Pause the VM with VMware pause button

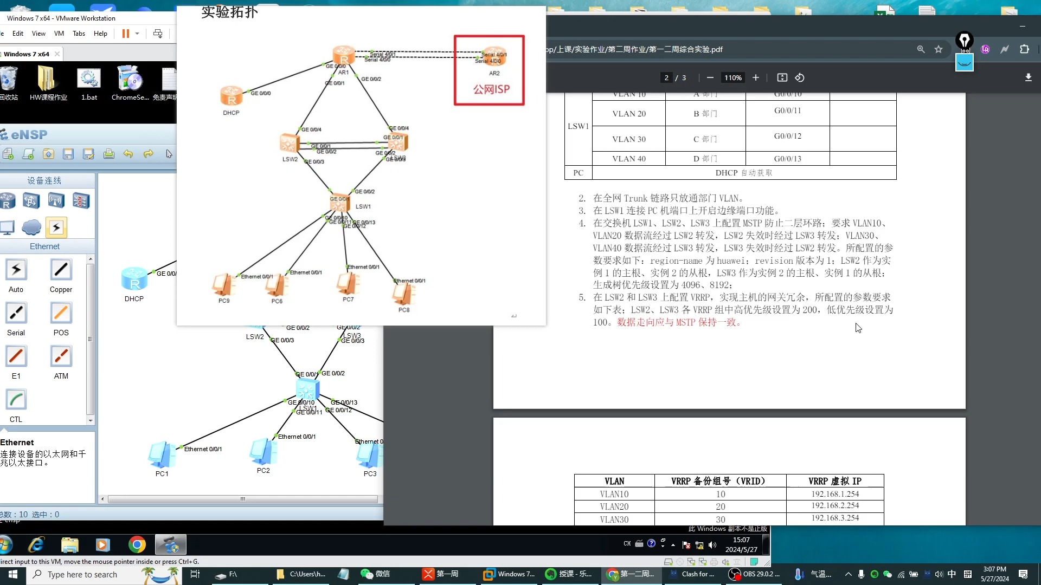(x=126, y=34)
